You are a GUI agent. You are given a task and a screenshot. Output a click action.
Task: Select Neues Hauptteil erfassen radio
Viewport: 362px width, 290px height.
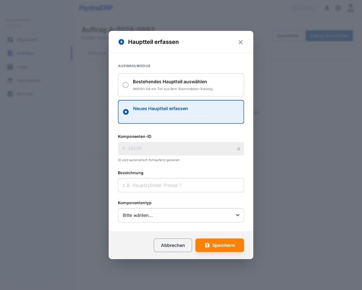(126, 112)
